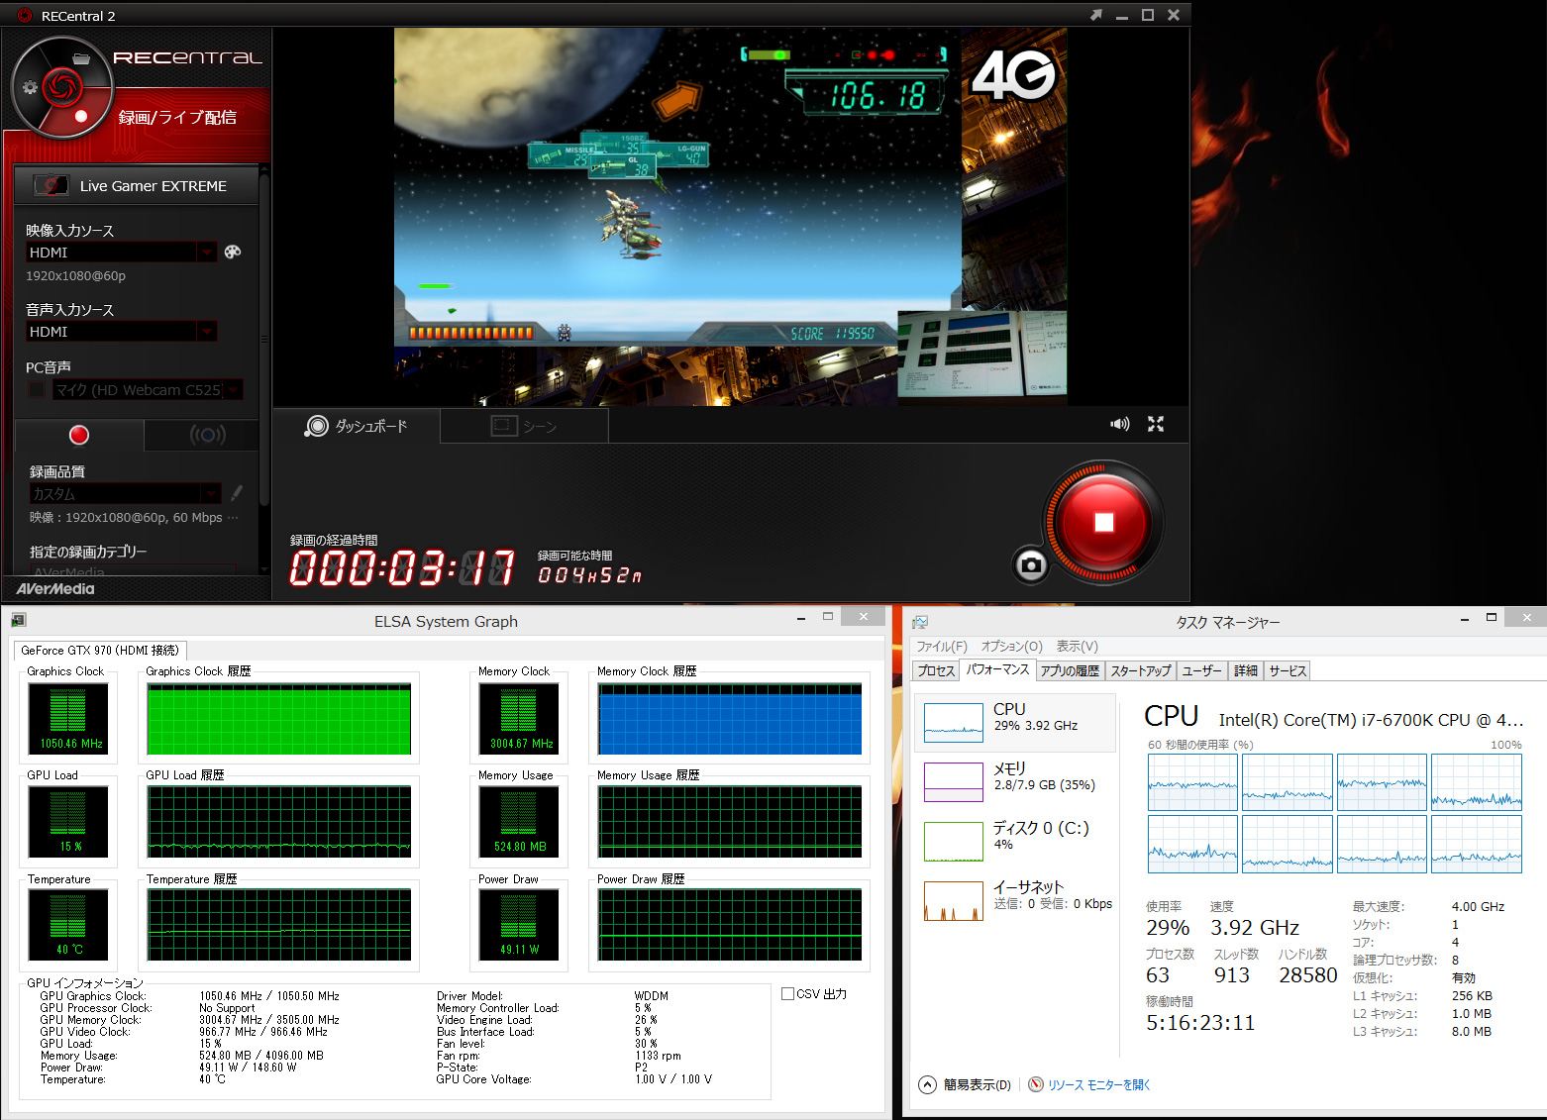The height and width of the screenshot is (1120, 1547).
Task: Click the RECentral pop-out arrow icon in title bar
Action: pyautogui.click(x=1095, y=15)
